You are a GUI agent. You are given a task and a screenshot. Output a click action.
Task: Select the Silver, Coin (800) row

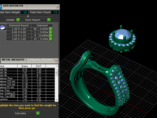[x=27, y=96]
